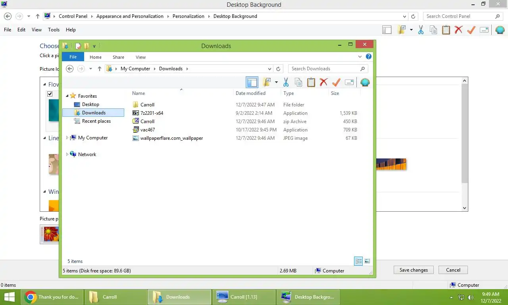This screenshot has height=305, width=508.
Task: Expand the ribbon chevron in Downloads window
Action: tap(360, 57)
